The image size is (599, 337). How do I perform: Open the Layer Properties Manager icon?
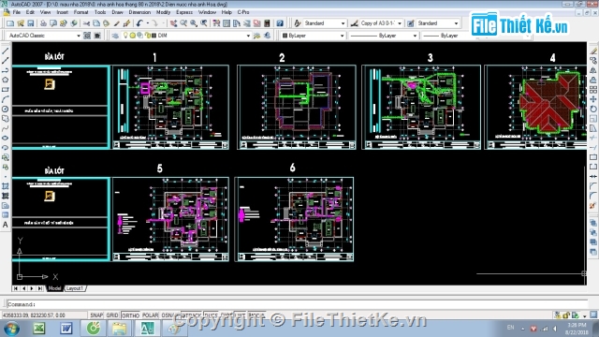[x=115, y=36]
